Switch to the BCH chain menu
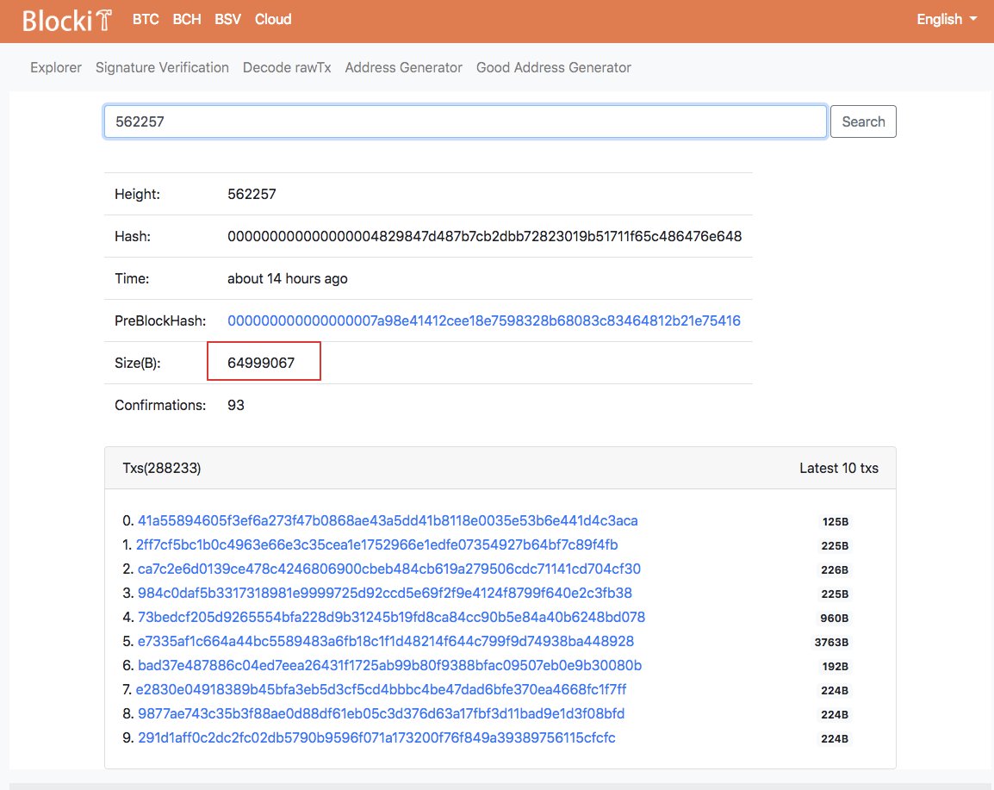The image size is (994, 790). 186,19
